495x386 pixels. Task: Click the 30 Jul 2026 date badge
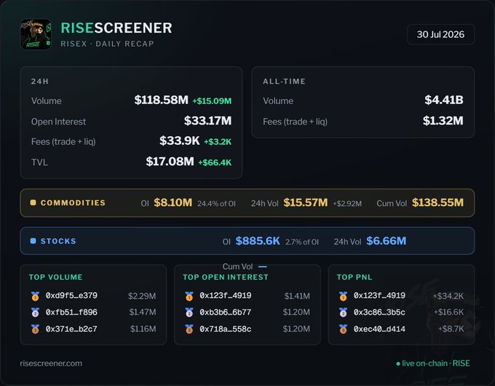click(440, 34)
